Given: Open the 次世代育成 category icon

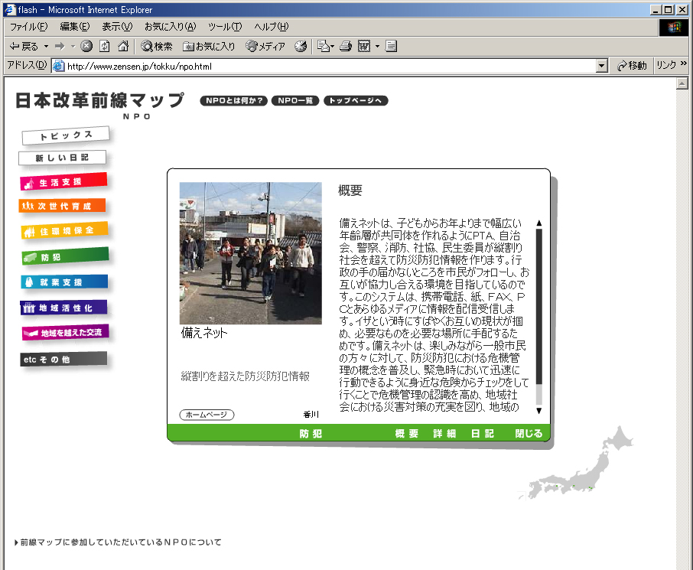Looking at the screenshot, I should (63, 207).
